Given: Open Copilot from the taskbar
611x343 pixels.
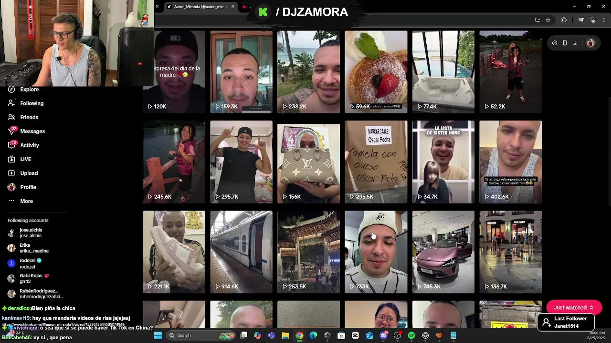Looking at the screenshot, I should [x=257, y=335].
